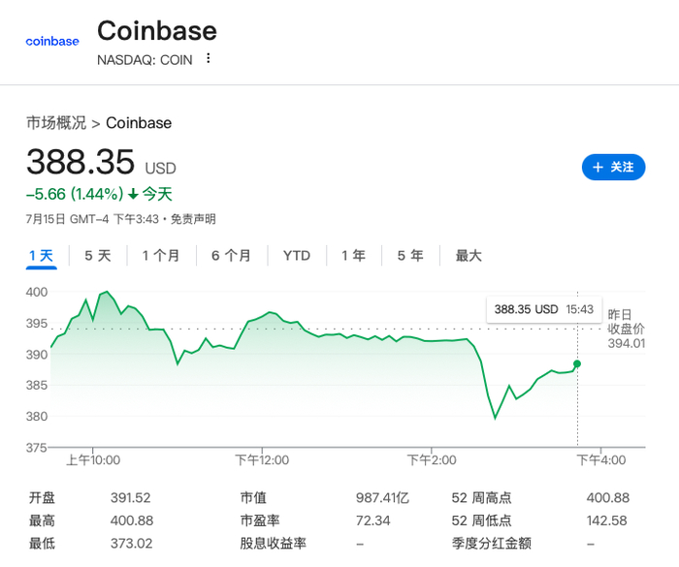Click the Coinbase breadcrumb text
Image resolution: width=679 pixels, height=567 pixels.
tap(139, 123)
